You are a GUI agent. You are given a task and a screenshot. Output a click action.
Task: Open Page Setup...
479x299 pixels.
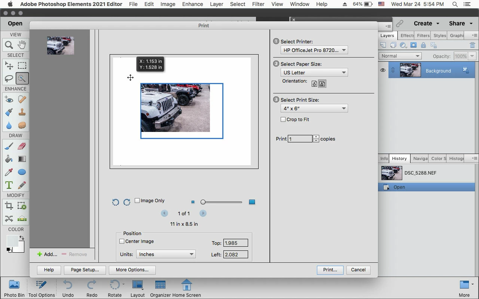(x=85, y=270)
